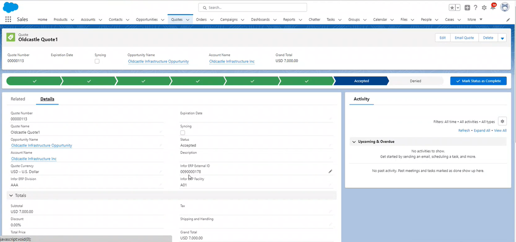Switch to the Related tab
This screenshot has height=242, width=516.
18,99
